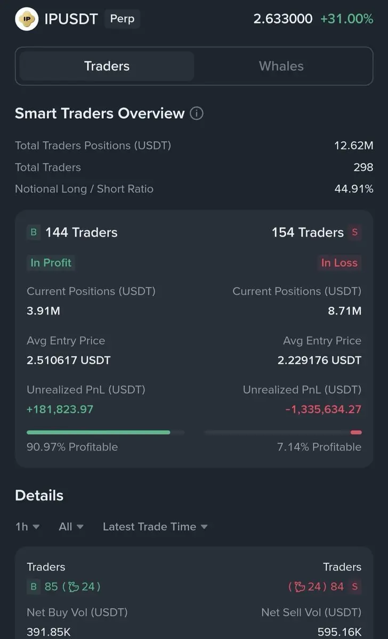Screen dimensions: 388x639
Task: Click the green B badge in Details card
Action: 34,587
